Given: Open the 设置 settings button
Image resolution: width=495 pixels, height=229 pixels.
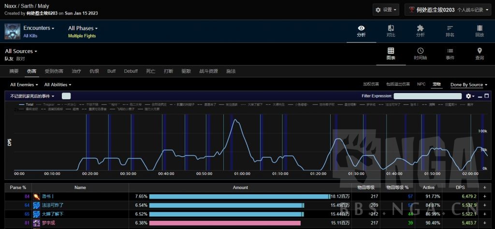Looking at the screenshot, I should [386, 10].
